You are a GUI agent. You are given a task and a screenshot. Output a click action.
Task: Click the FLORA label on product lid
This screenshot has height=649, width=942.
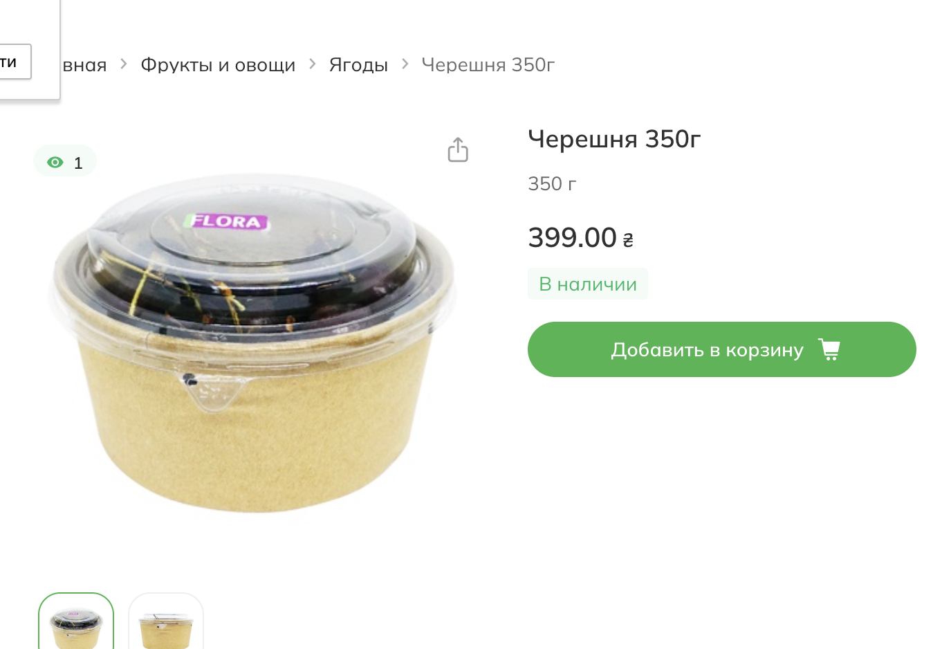pyautogui.click(x=225, y=221)
